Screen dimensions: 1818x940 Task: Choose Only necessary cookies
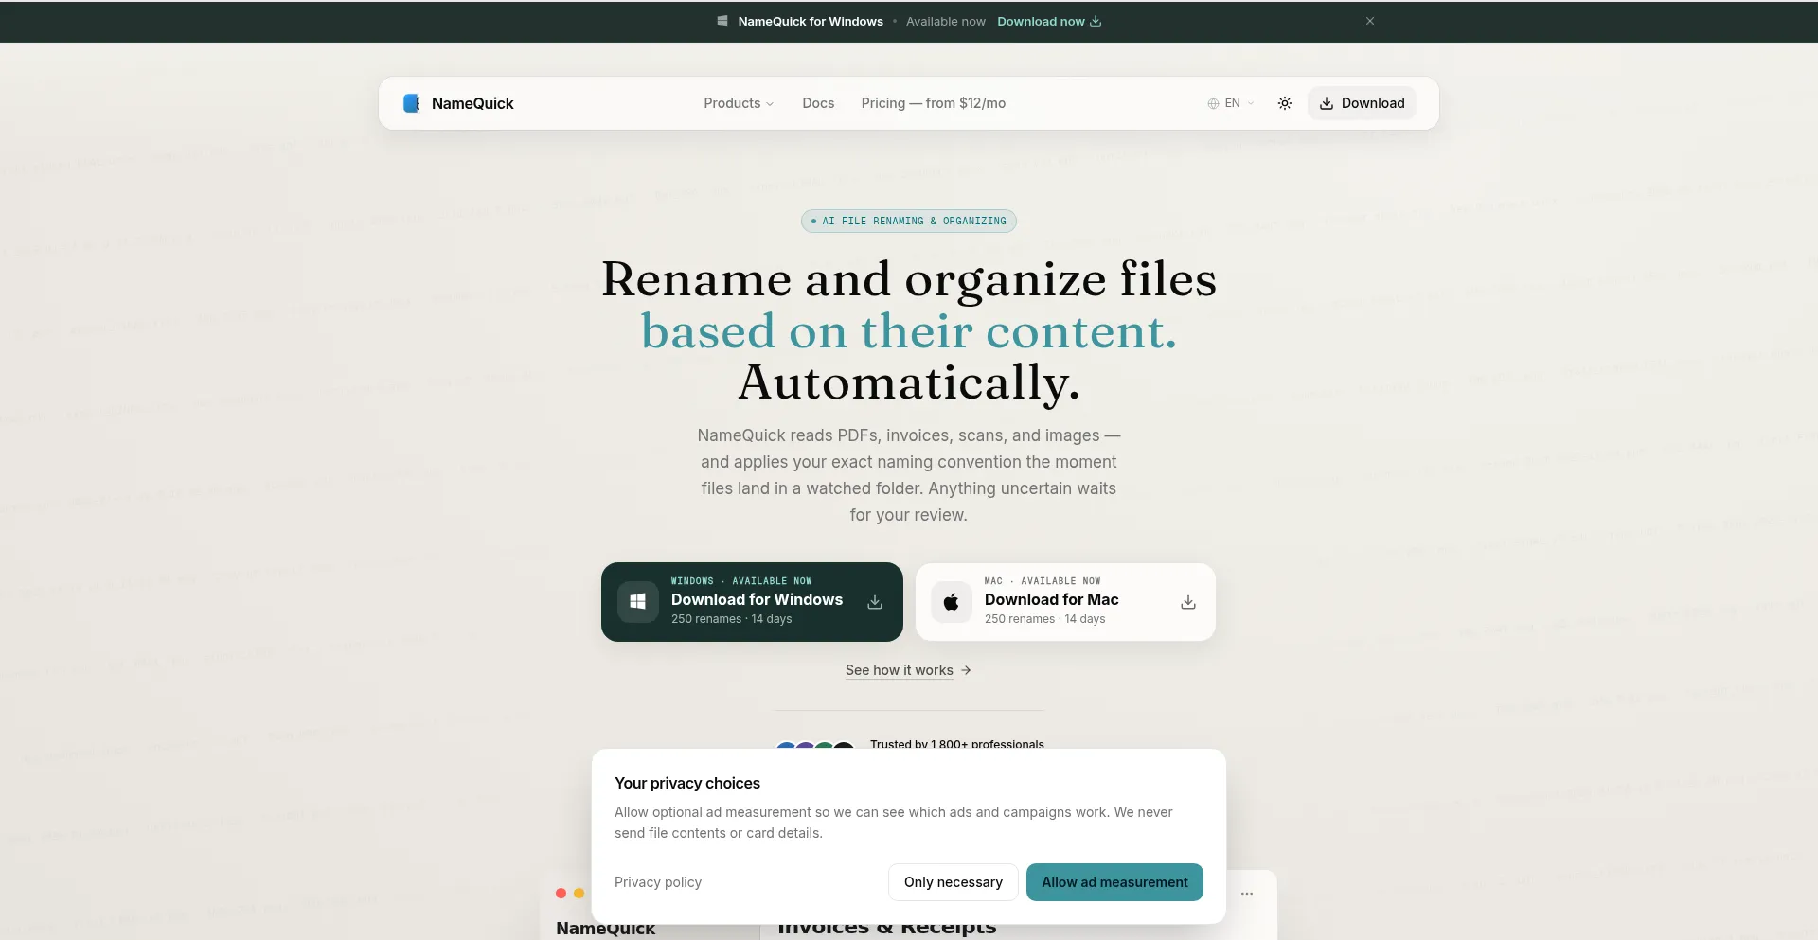[954, 882]
